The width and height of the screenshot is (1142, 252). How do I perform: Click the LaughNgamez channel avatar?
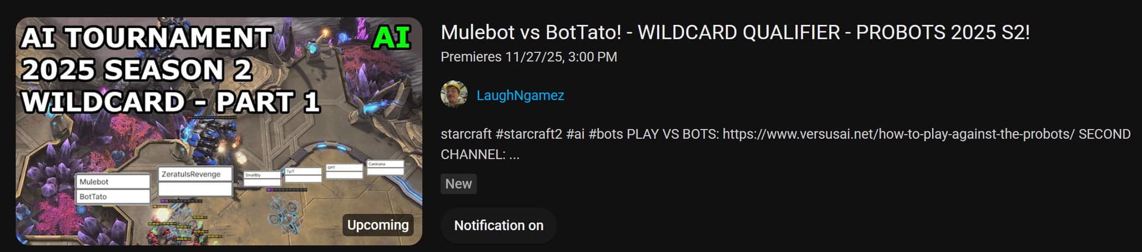[x=454, y=94]
